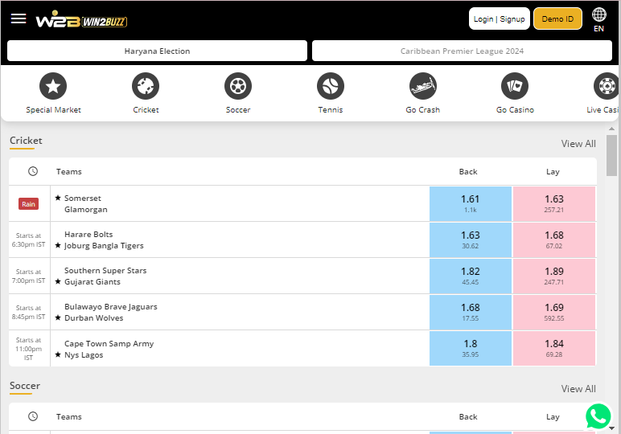The height and width of the screenshot is (434, 621).
Task: Open the Special Market star icon
Action: click(x=53, y=86)
